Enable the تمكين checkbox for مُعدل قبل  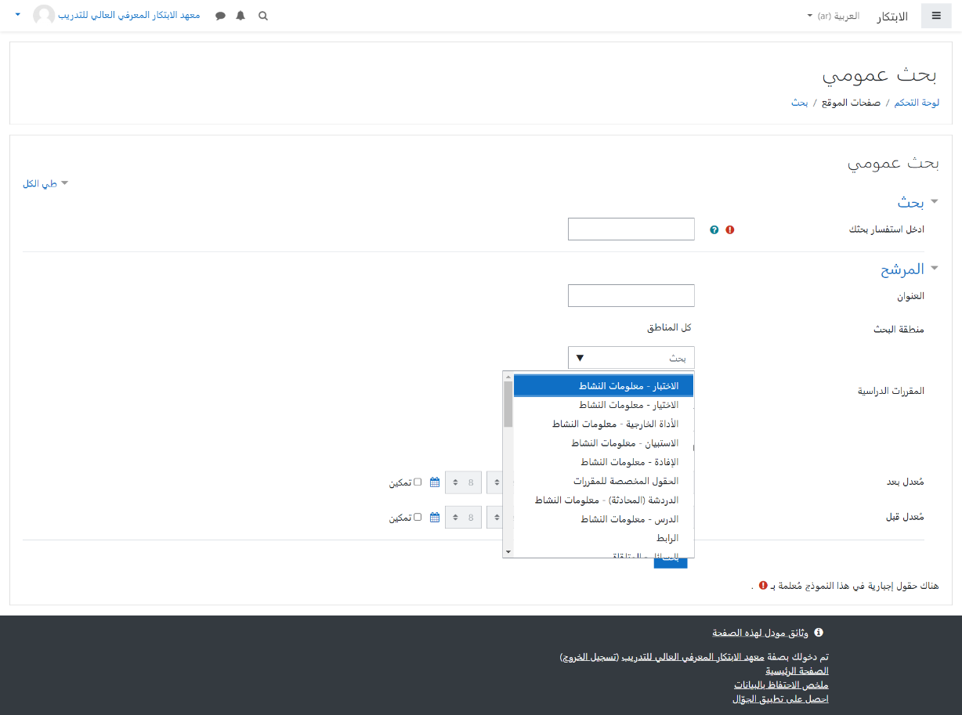[418, 517]
